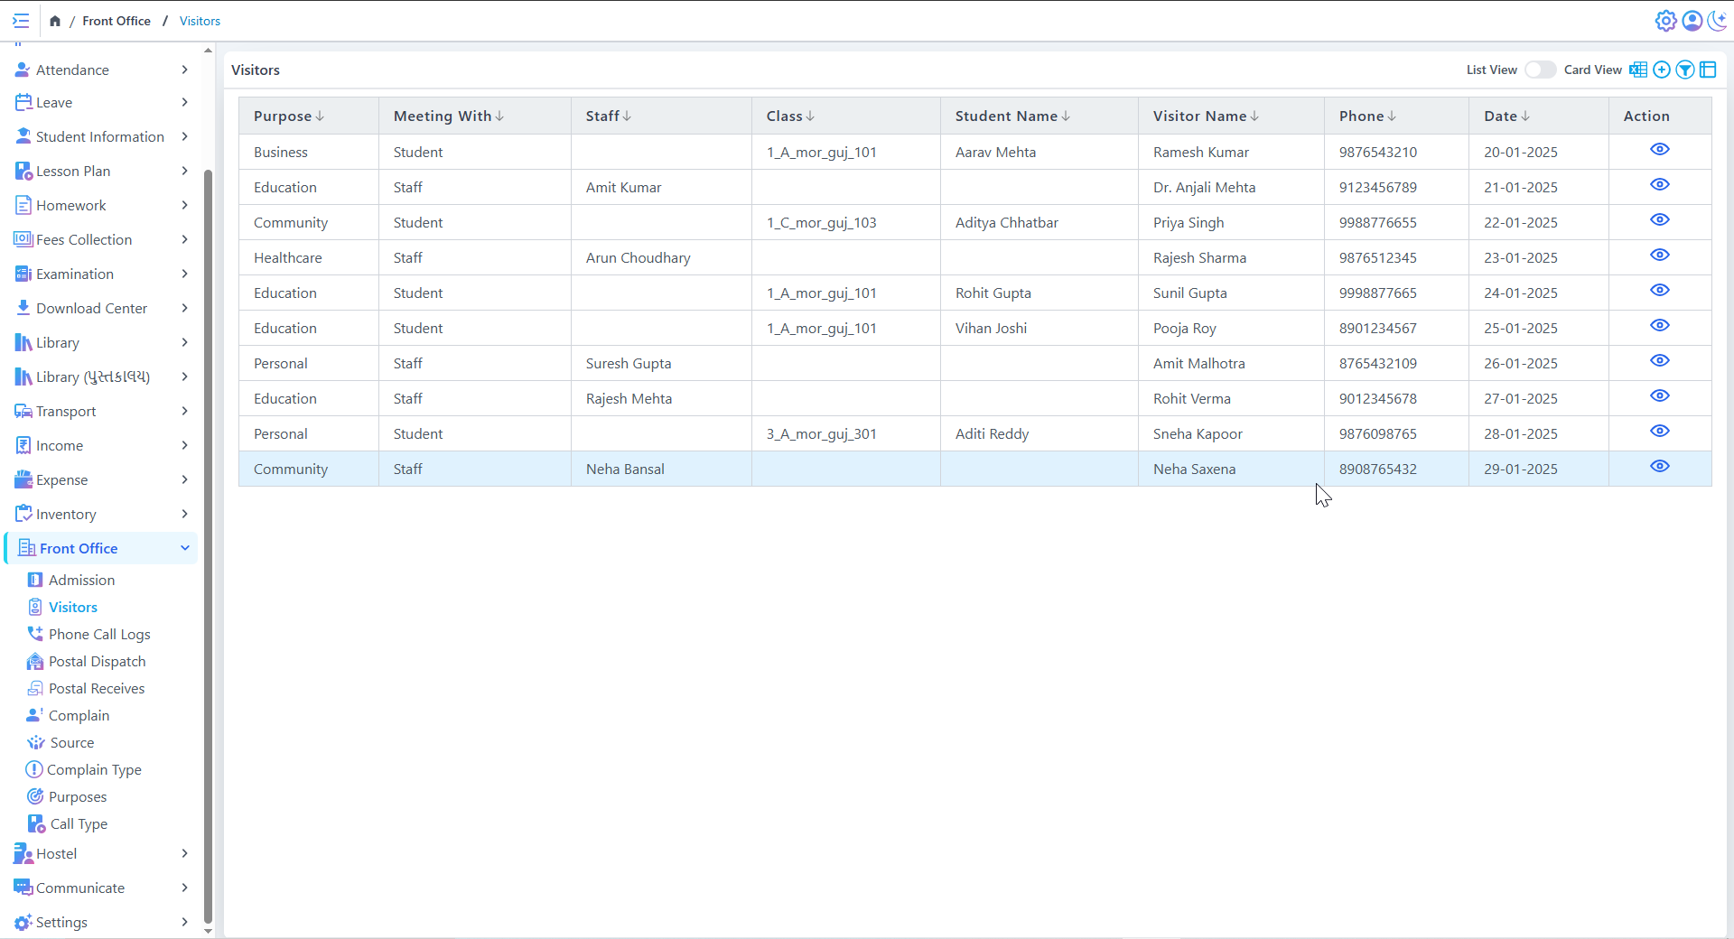Open Phone Call Logs page
Screen dimensions: 1734x939
(x=99, y=634)
